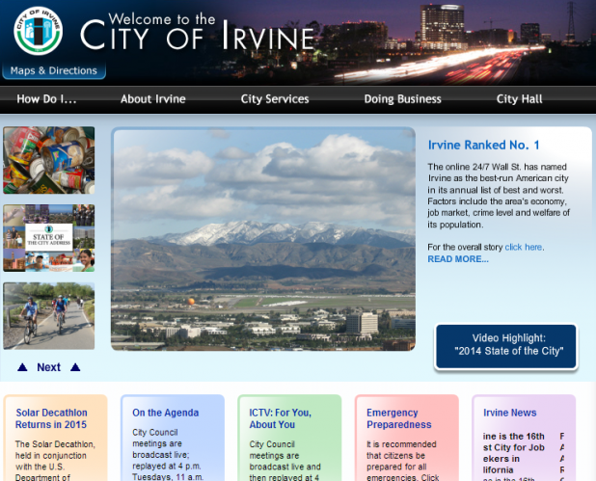Select the State of the City Address thumbnail
The image size is (596, 481).
point(49,238)
